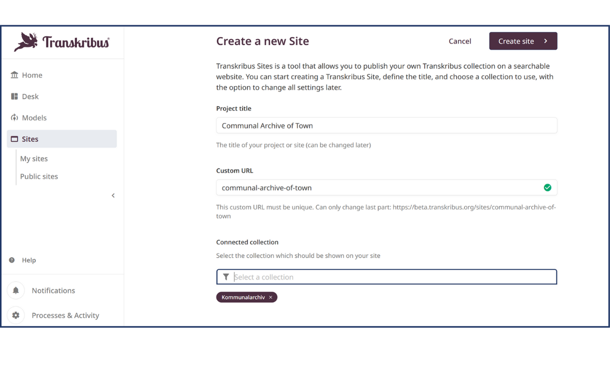Open the Notifications bell icon
The image size is (610, 381).
15,290
